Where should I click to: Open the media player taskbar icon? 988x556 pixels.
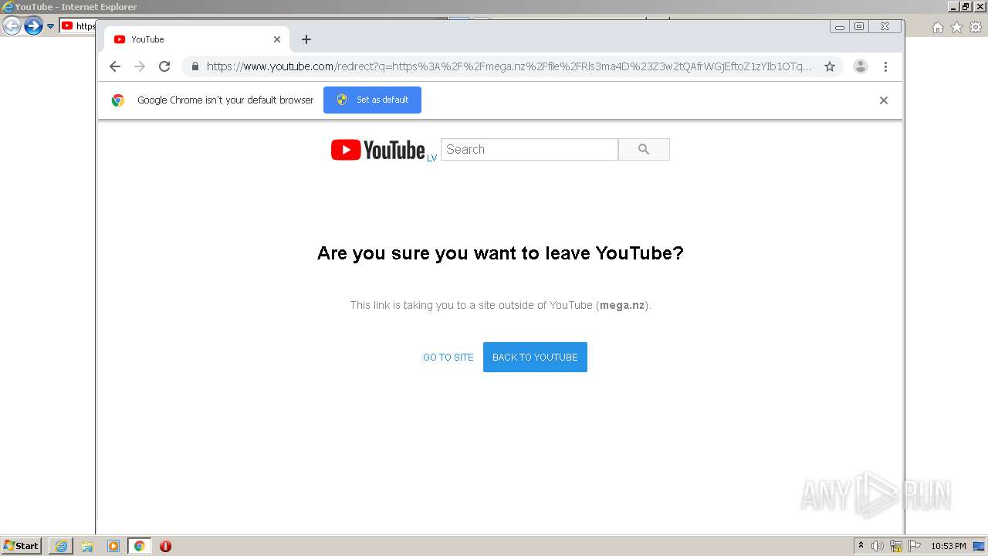[113, 546]
